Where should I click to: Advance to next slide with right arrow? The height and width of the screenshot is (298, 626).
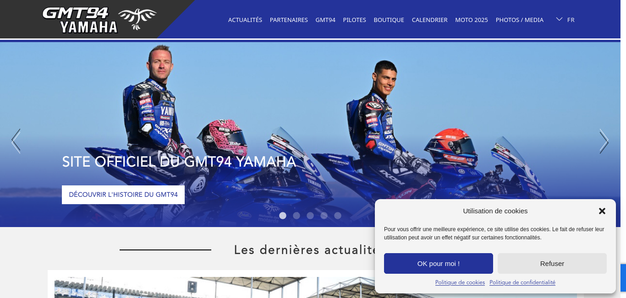[x=604, y=141]
